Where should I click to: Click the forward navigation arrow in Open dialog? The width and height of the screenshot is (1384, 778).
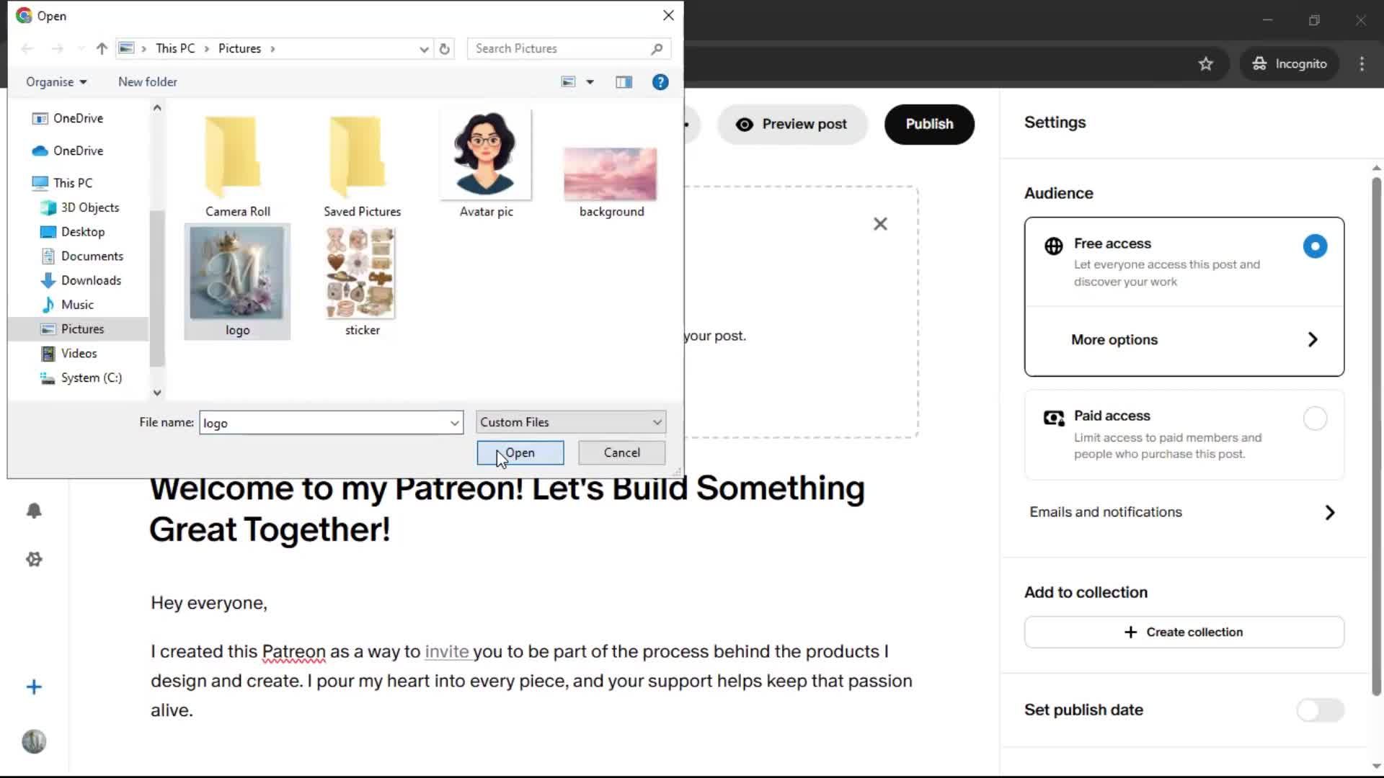coord(58,48)
